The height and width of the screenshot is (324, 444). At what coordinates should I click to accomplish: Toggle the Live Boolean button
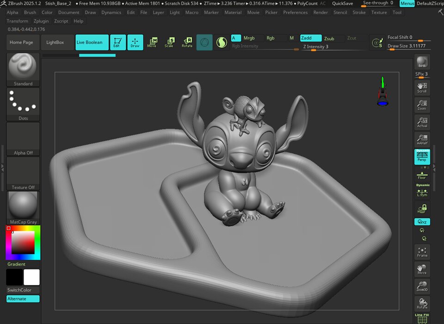pyautogui.click(x=92, y=42)
